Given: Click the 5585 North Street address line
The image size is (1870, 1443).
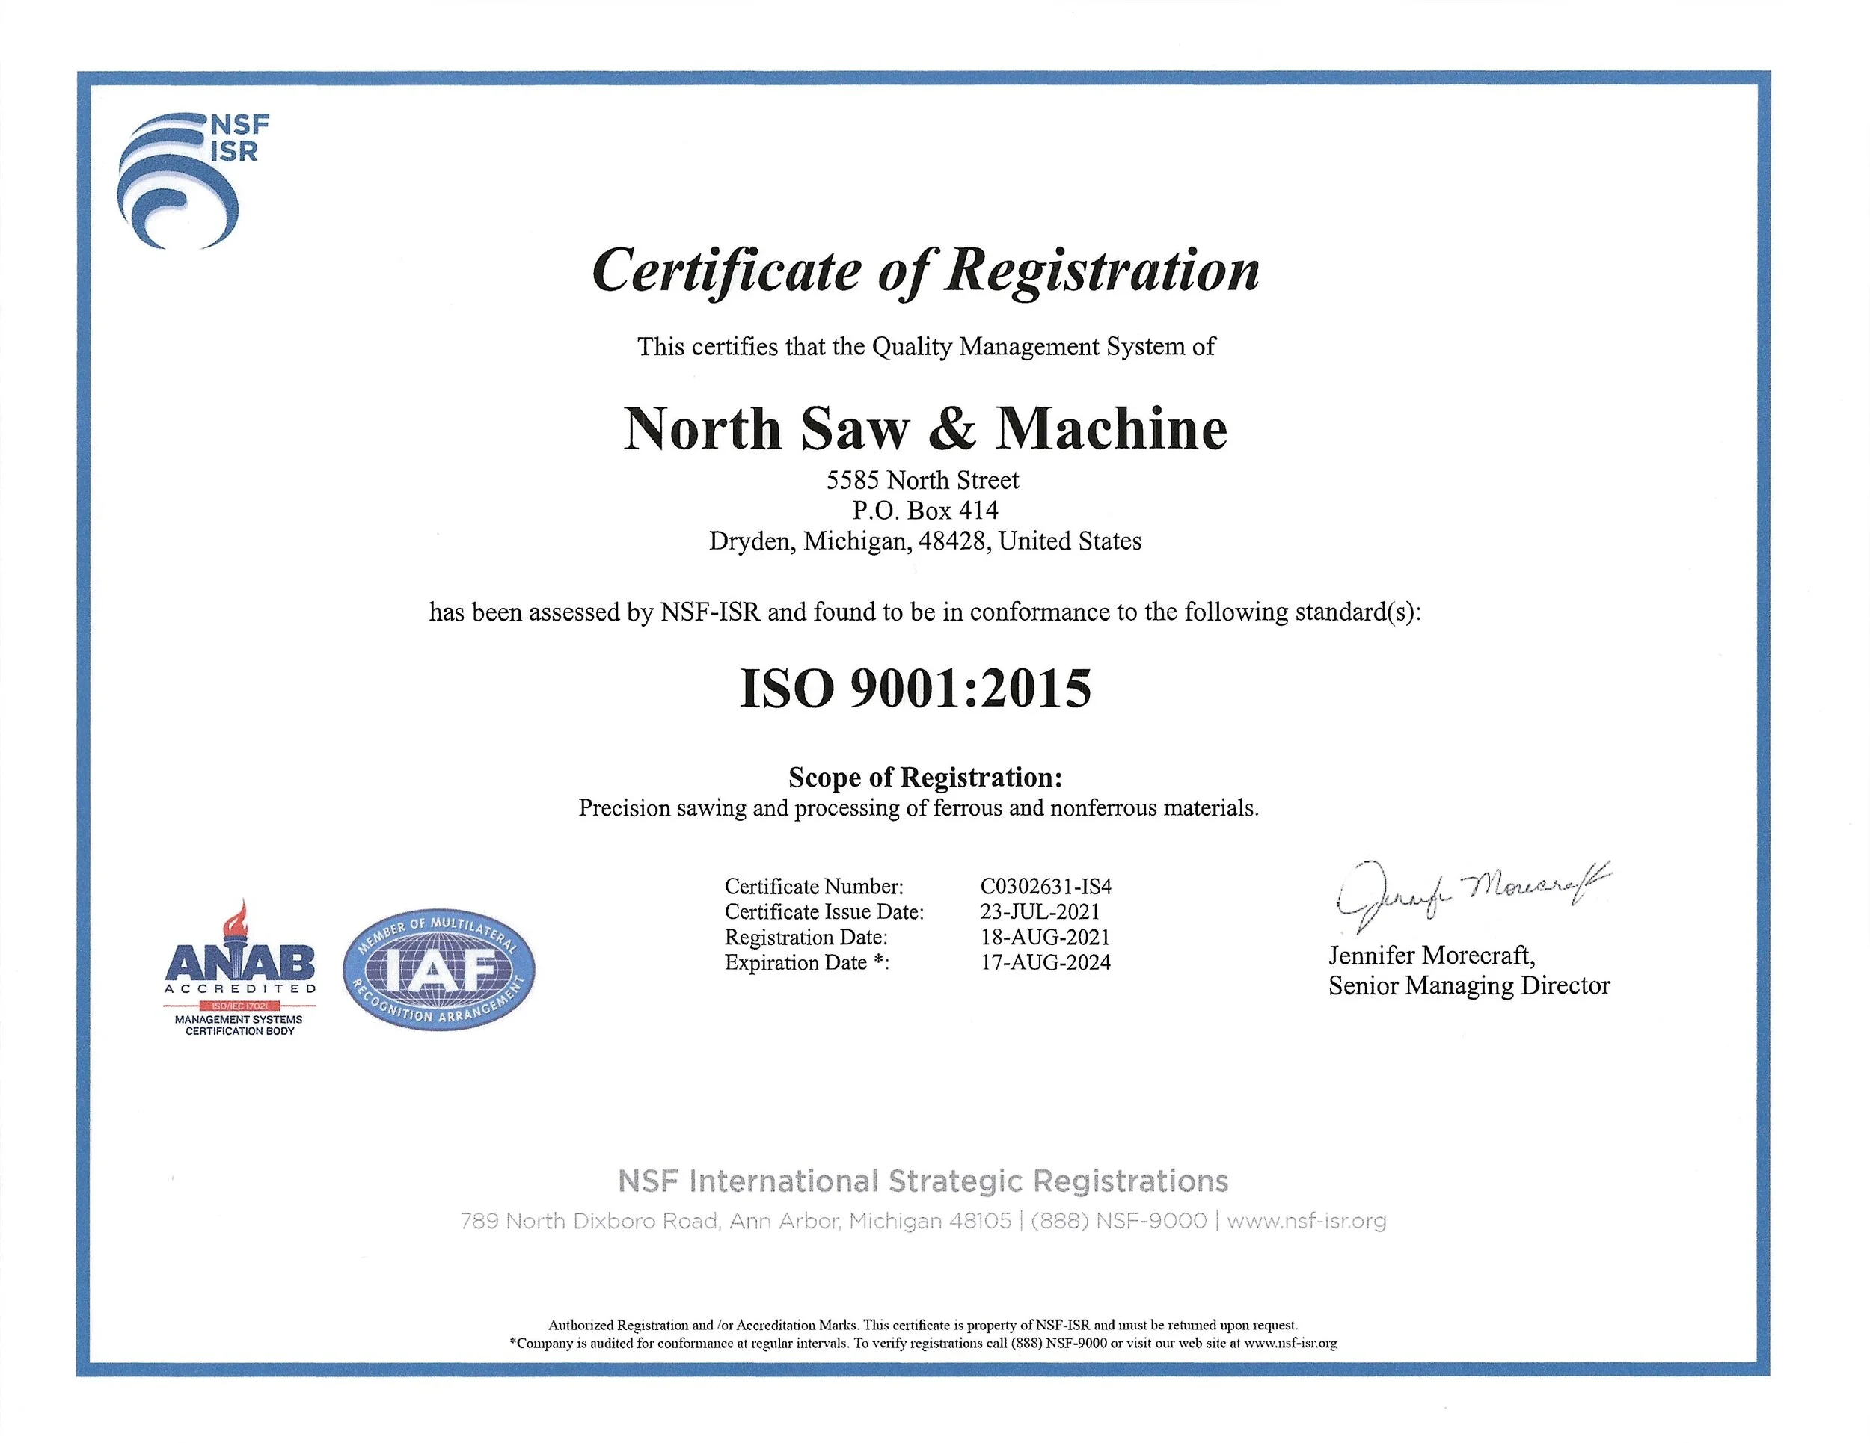Looking at the screenshot, I should (922, 480).
